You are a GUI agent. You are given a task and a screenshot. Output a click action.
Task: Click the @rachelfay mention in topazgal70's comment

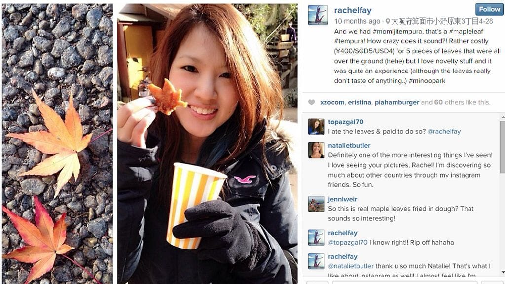click(x=444, y=131)
